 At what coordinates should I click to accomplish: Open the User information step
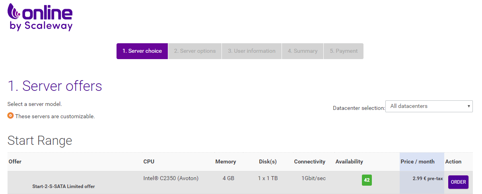(x=251, y=51)
